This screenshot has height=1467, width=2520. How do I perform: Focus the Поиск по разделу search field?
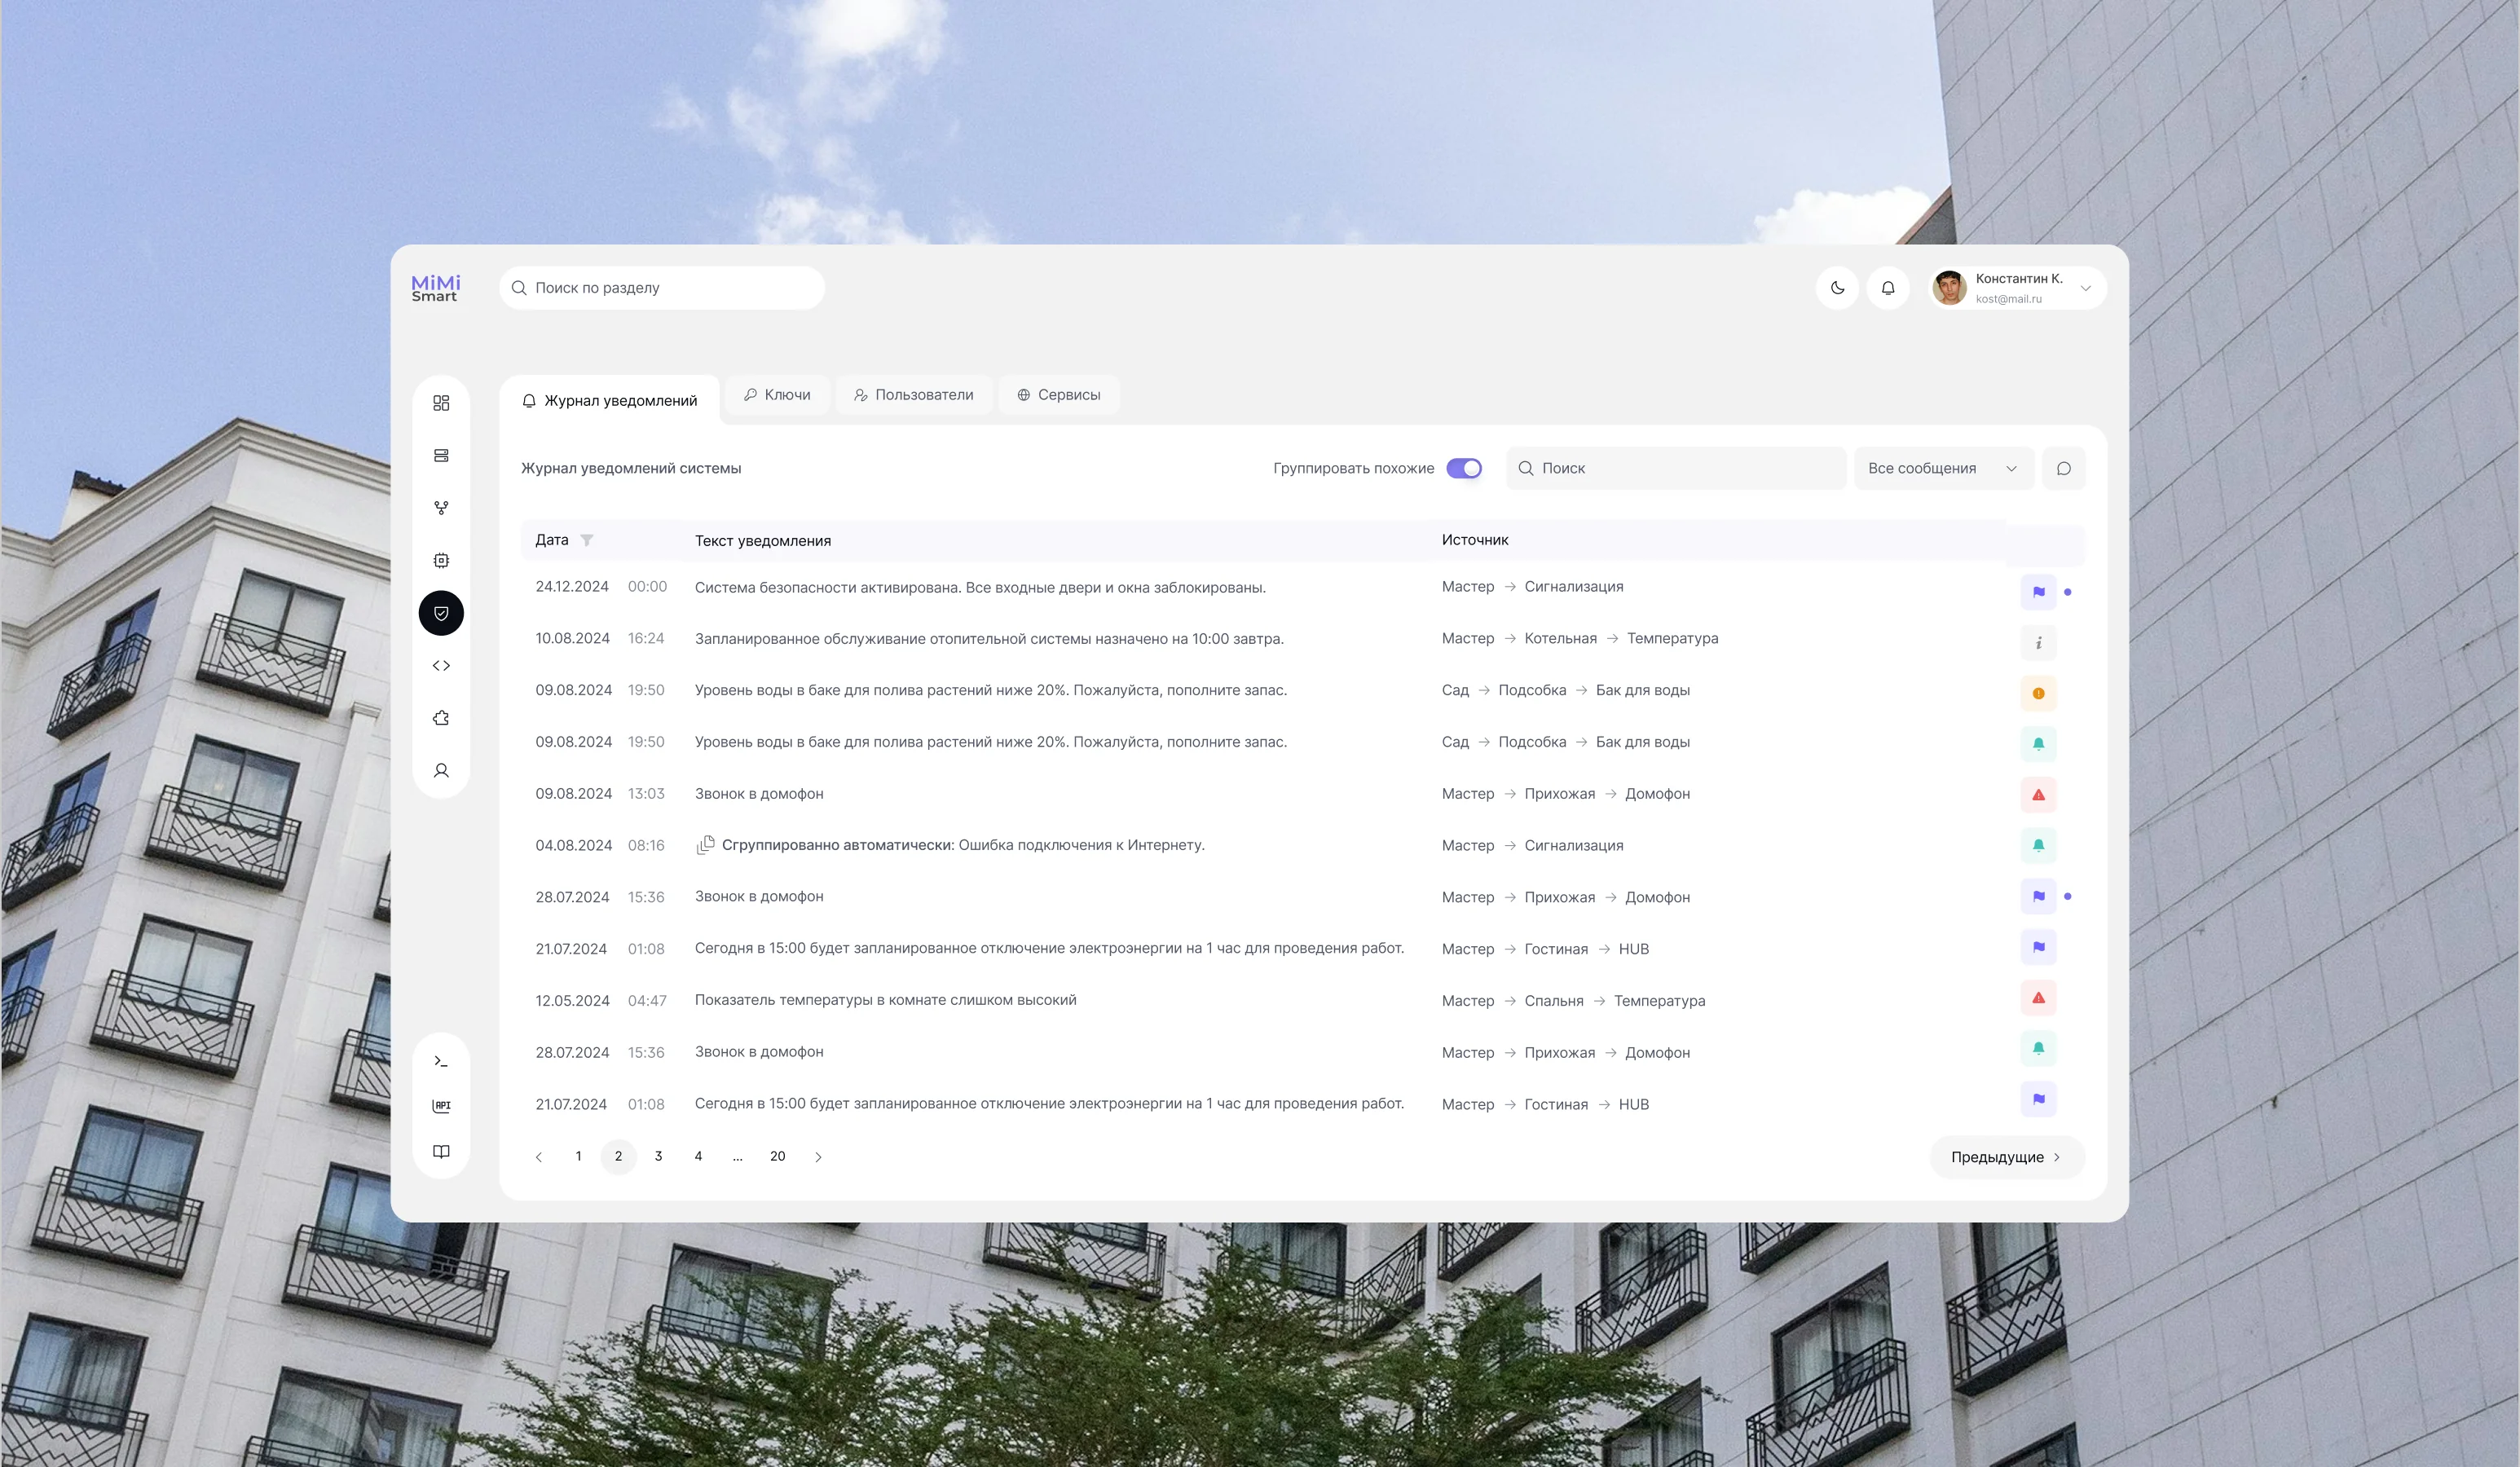point(662,288)
